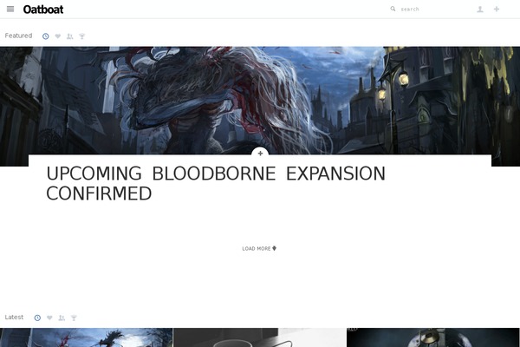The image size is (520, 347).
Task: Sort Latest by people icon
Action: [x=62, y=318]
